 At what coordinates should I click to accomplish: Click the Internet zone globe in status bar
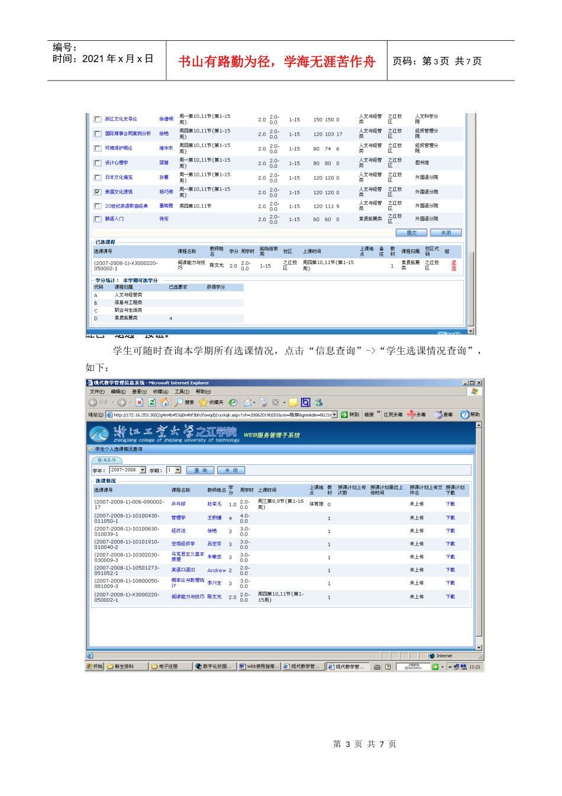tap(432, 656)
